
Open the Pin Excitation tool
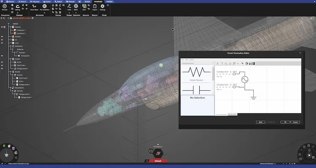pyautogui.click(x=45, y=7)
